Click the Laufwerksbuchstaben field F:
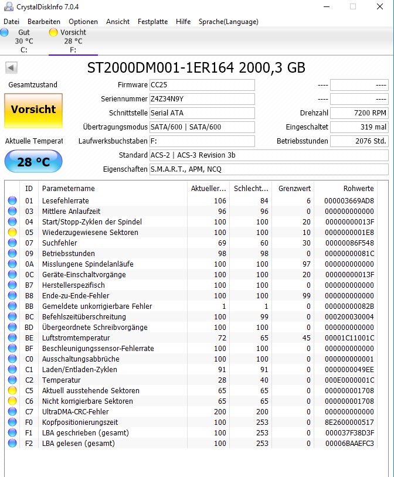 [202, 141]
